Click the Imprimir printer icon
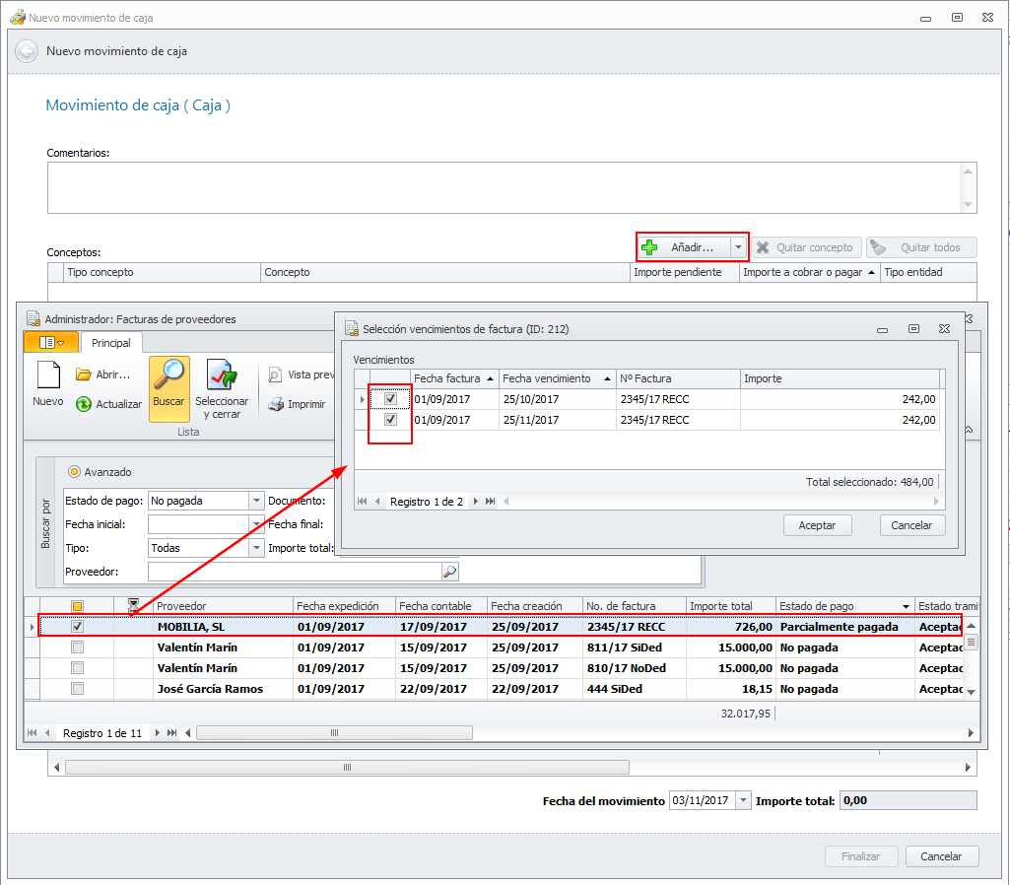 (x=277, y=404)
